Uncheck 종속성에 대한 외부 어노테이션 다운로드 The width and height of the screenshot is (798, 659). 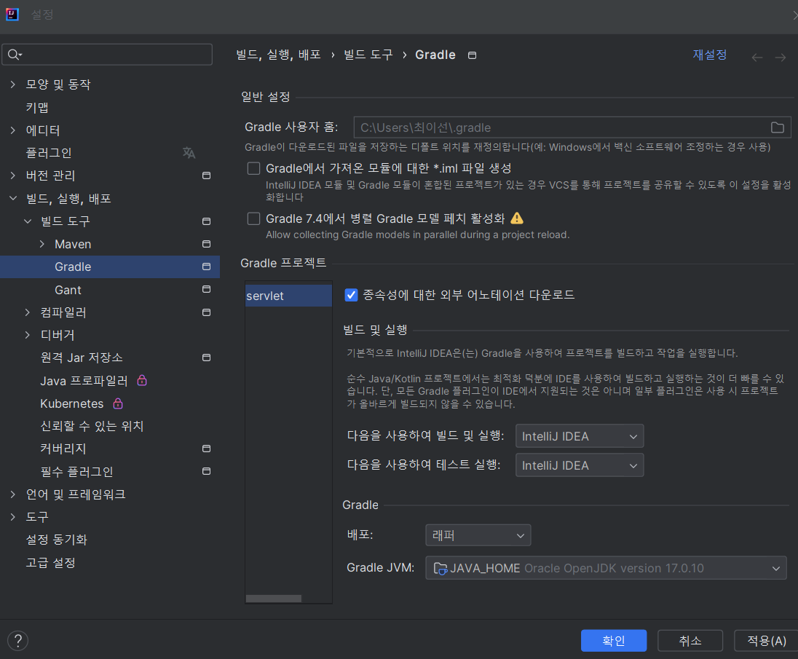[x=351, y=295]
